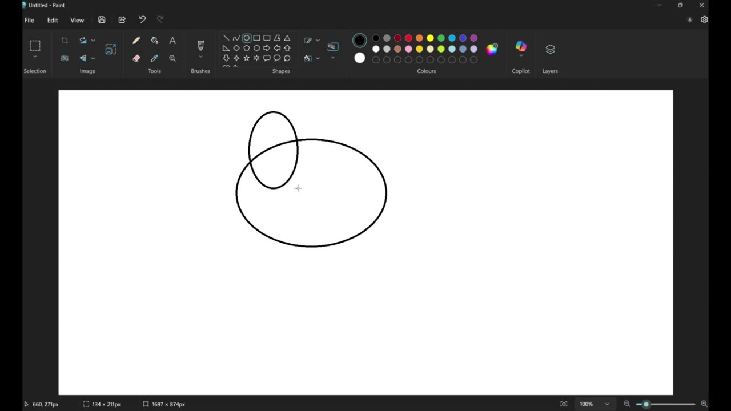Open the Edit colours wheel
The height and width of the screenshot is (411, 731).
[492, 49]
